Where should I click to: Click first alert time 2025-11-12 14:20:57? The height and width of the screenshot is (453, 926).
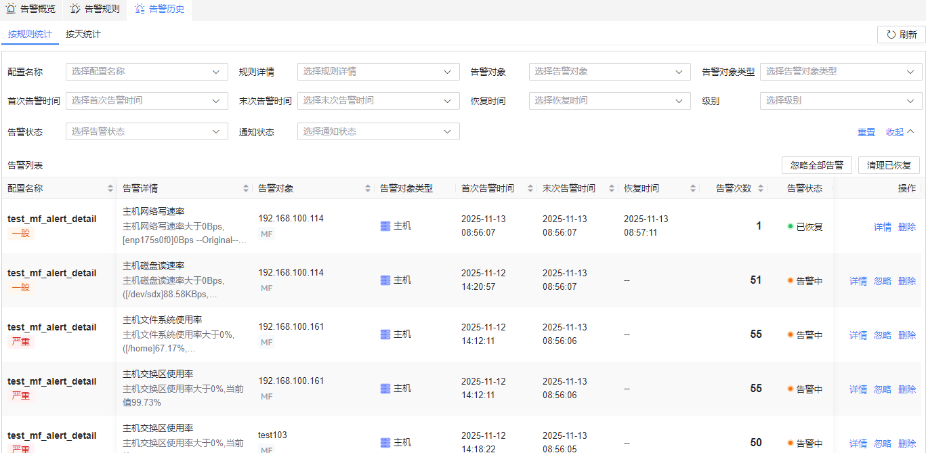pos(484,280)
